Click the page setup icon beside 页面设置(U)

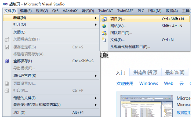[7, 84]
